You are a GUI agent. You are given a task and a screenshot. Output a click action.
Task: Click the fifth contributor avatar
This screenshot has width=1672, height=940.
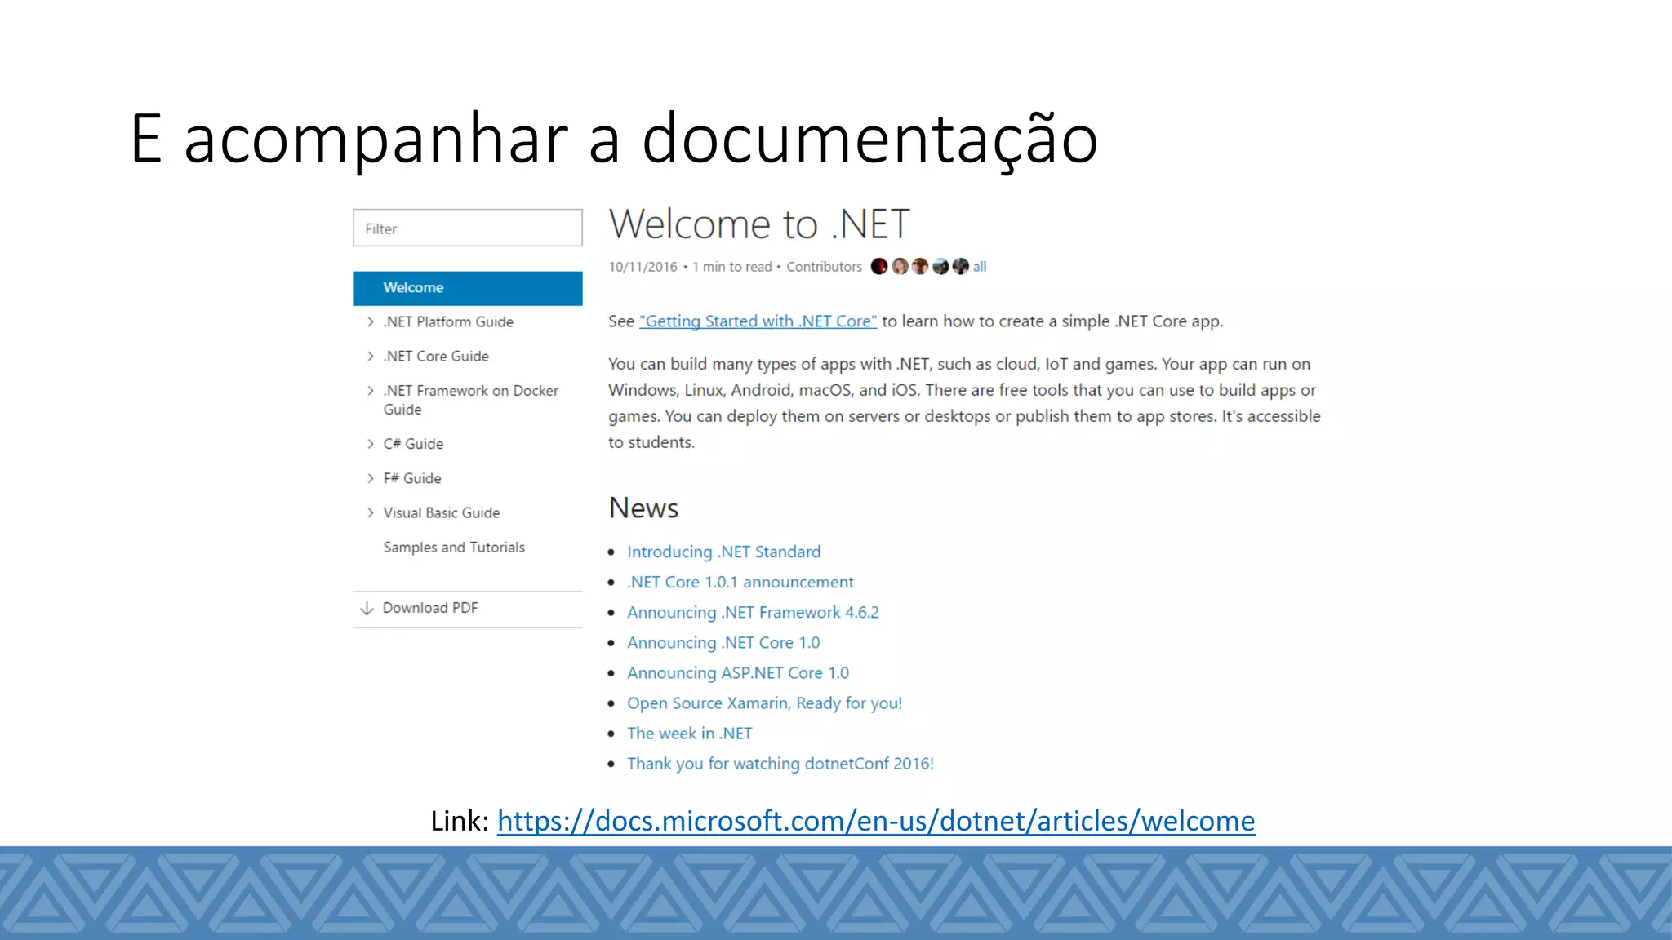coord(961,267)
